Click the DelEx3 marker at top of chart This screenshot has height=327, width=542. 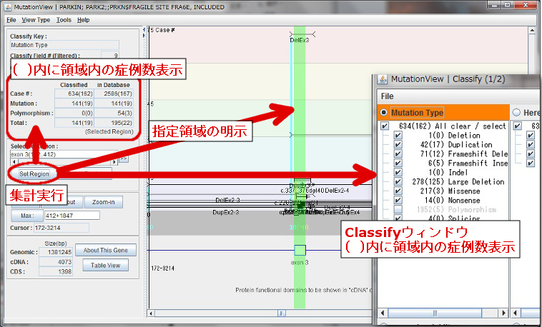point(300,40)
